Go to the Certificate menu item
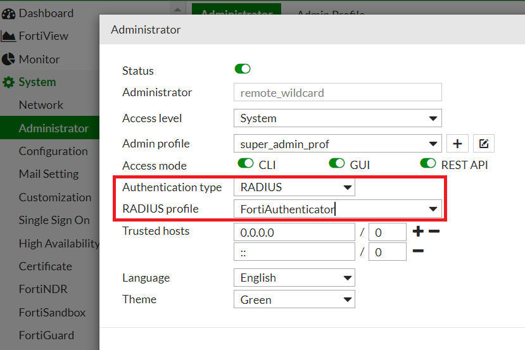 tap(45, 266)
